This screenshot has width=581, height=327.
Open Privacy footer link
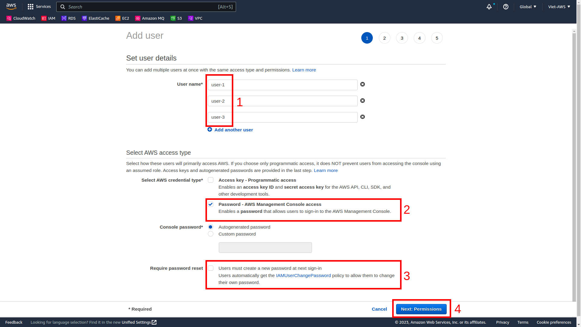click(x=503, y=322)
